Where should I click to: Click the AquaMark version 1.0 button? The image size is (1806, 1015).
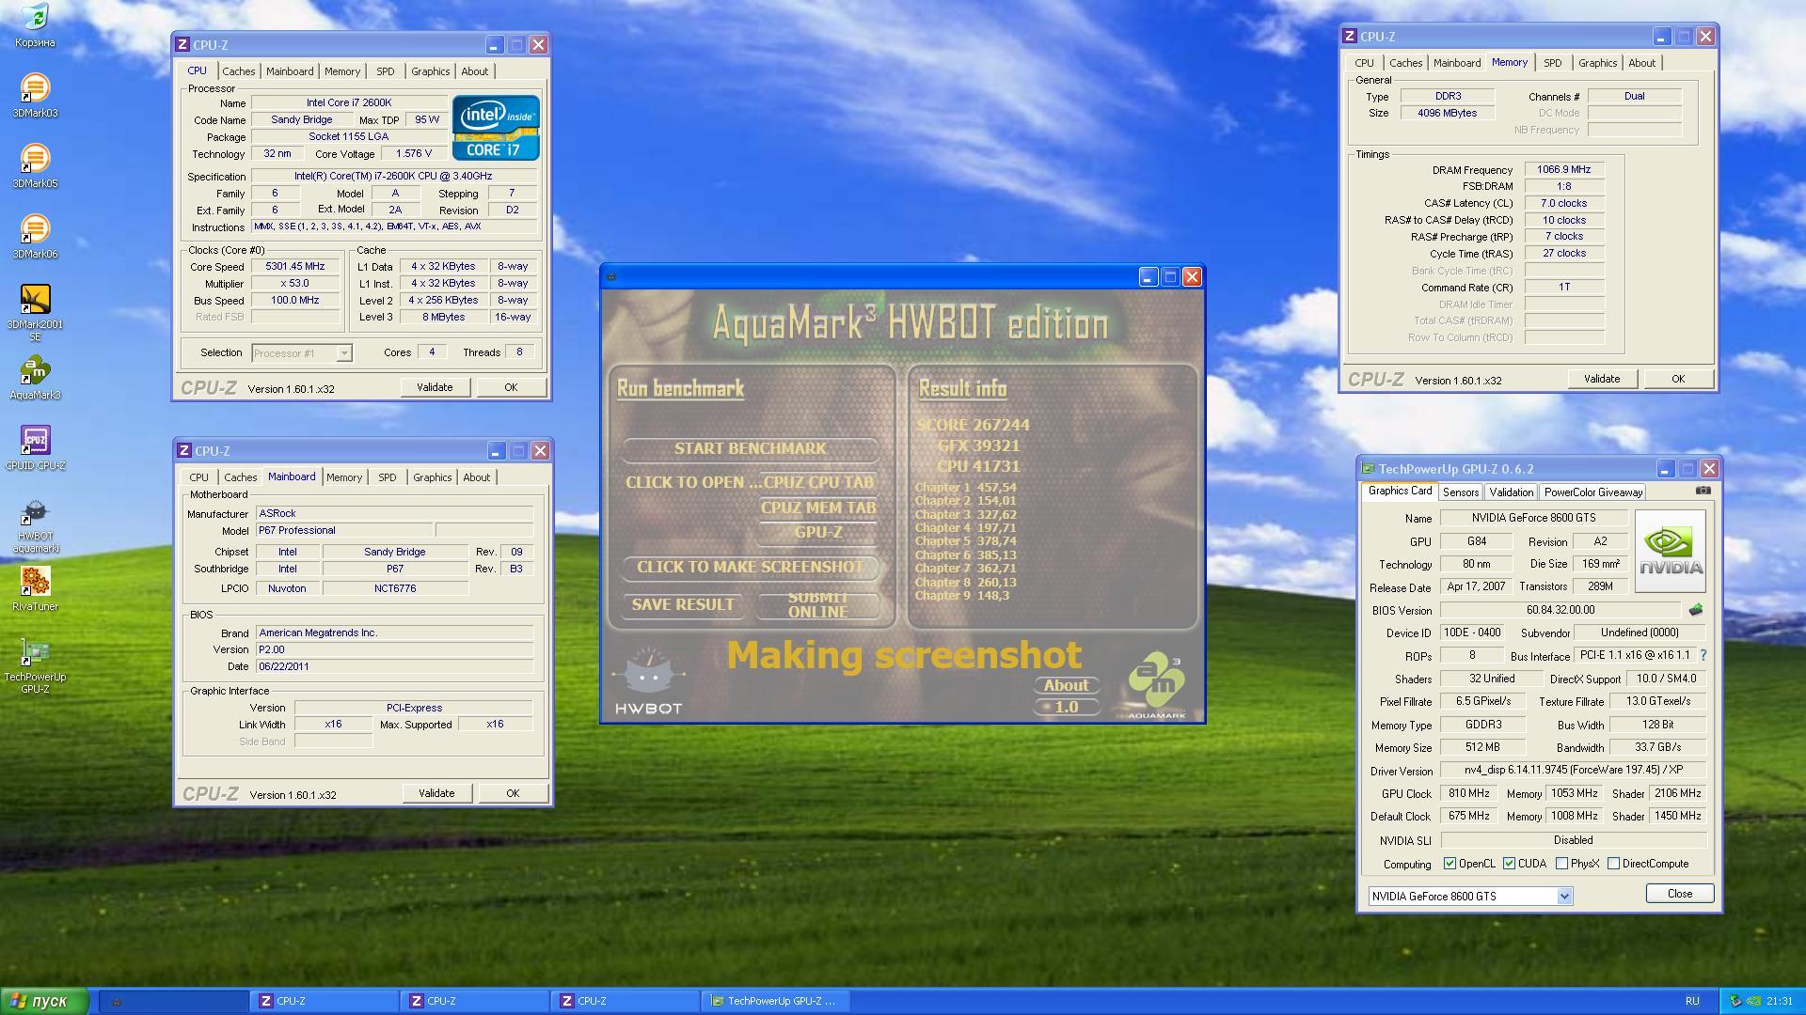point(1066,707)
